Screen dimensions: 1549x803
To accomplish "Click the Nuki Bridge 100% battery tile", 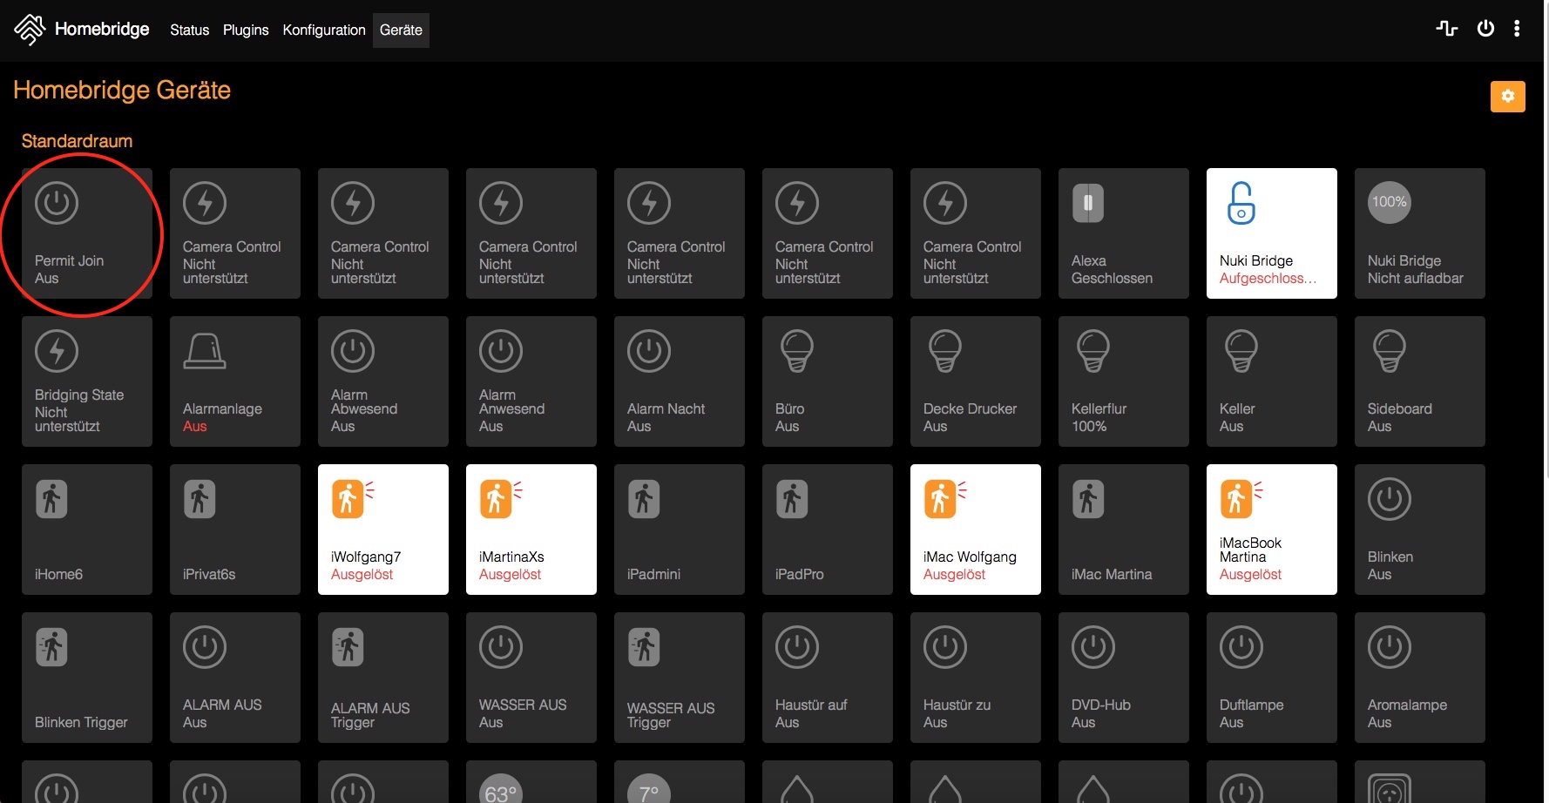I will 1419,233.
